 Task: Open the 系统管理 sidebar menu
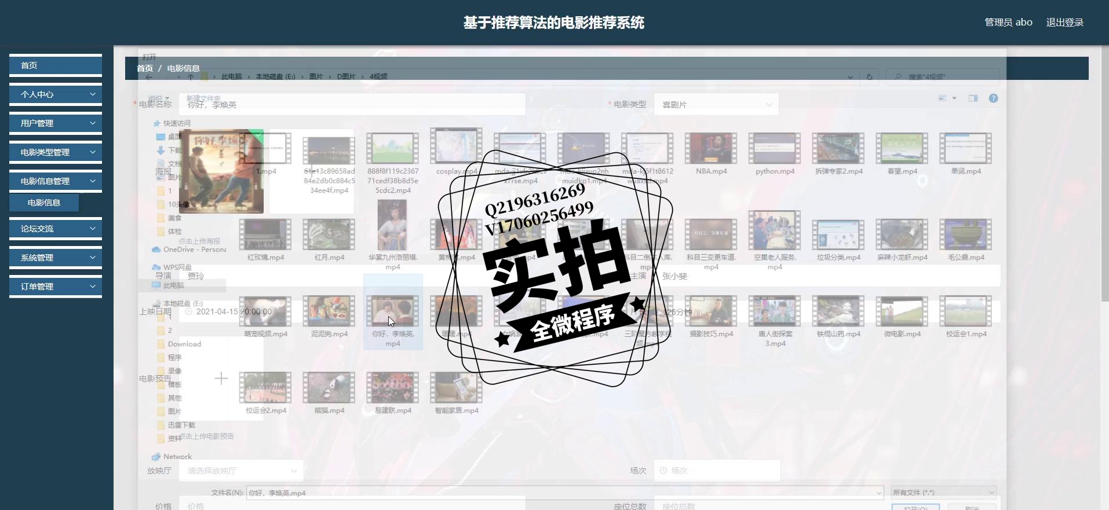[56, 258]
